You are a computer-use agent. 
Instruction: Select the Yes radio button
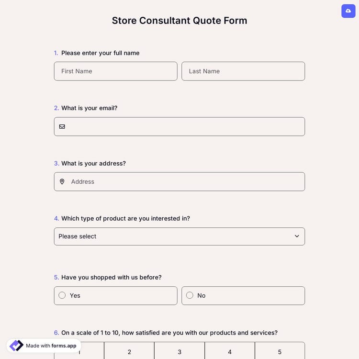pos(62,295)
